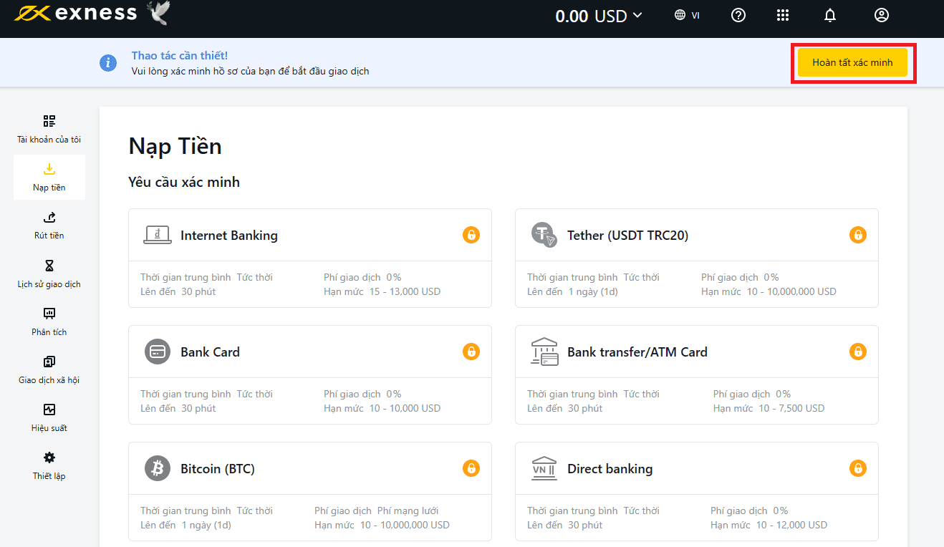Viewport: 944px width, 547px height.
Task: Select the Internet Banking title
Action: tap(229, 236)
